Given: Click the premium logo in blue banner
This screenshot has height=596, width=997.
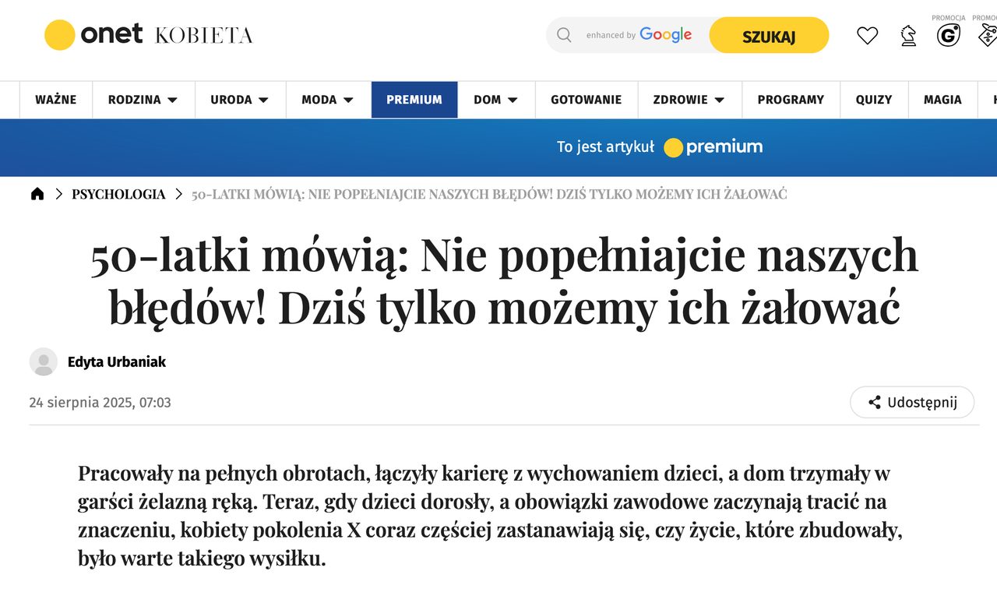Looking at the screenshot, I should coord(713,146).
